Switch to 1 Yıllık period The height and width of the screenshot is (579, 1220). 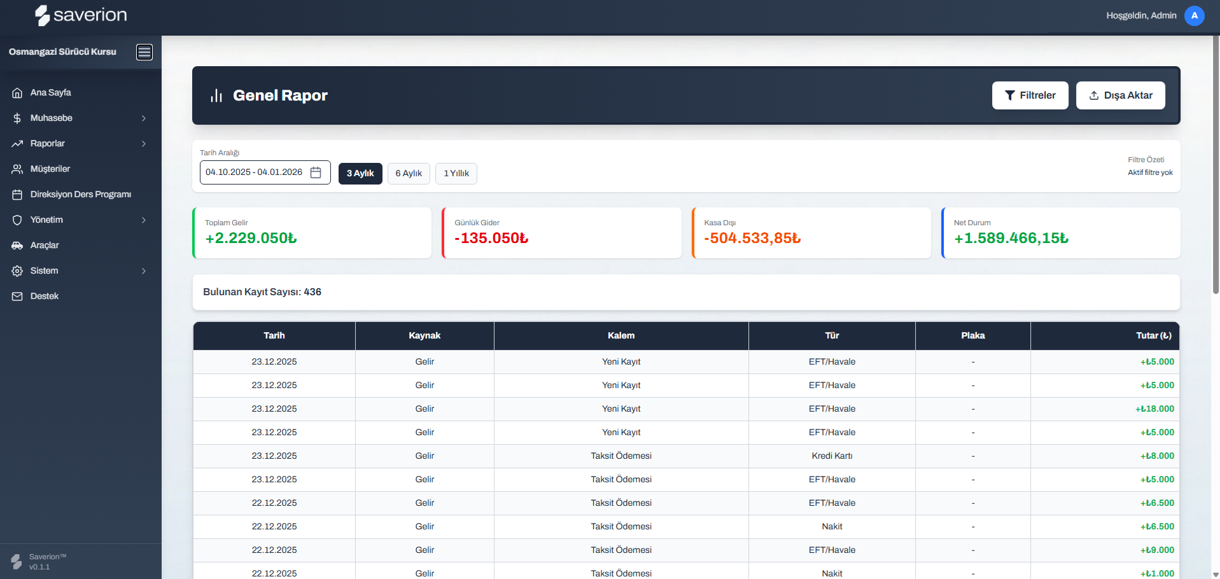[x=456, y=174]
